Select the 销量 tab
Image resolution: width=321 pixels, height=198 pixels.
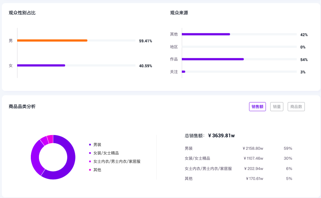coord(277,107)
